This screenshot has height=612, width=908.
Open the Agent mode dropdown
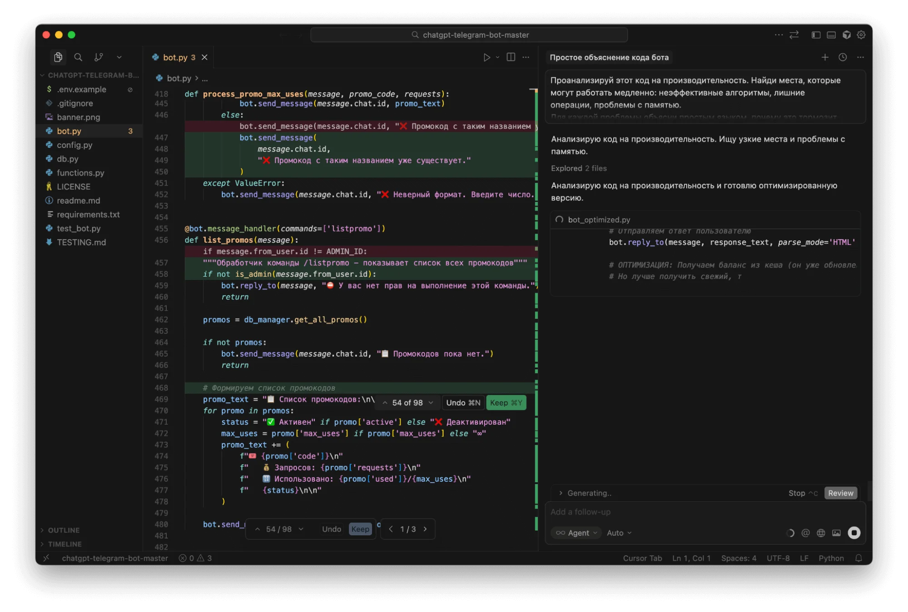577,533
